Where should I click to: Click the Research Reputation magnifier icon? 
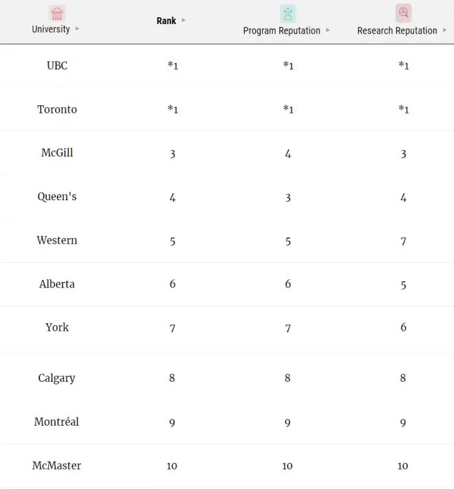tap(403, 13)
